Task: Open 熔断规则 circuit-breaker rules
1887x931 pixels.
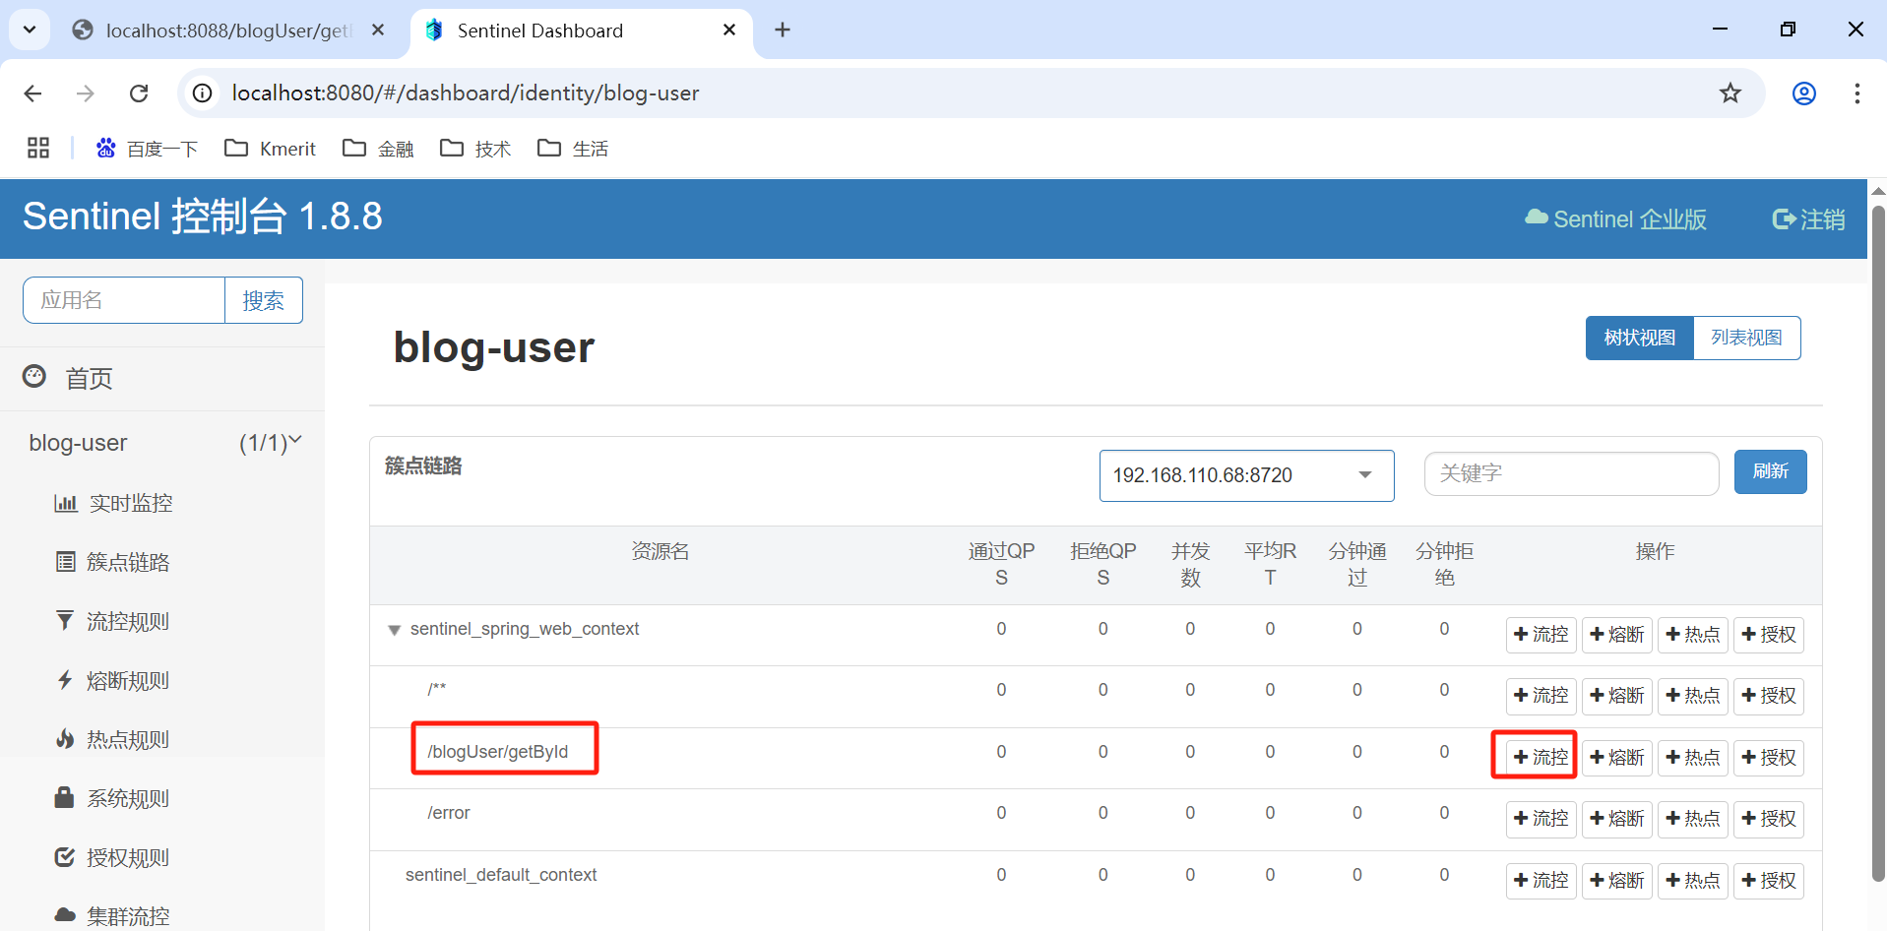Action: 112,681
